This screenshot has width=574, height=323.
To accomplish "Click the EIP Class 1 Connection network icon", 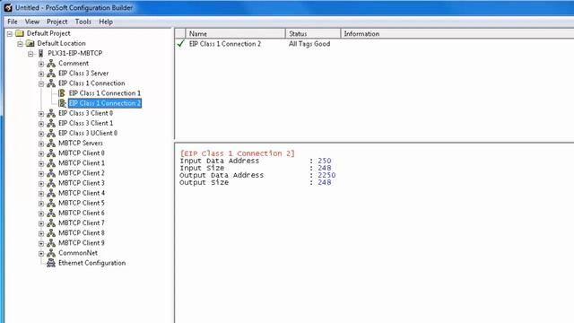I will click(x=51, y=83).
